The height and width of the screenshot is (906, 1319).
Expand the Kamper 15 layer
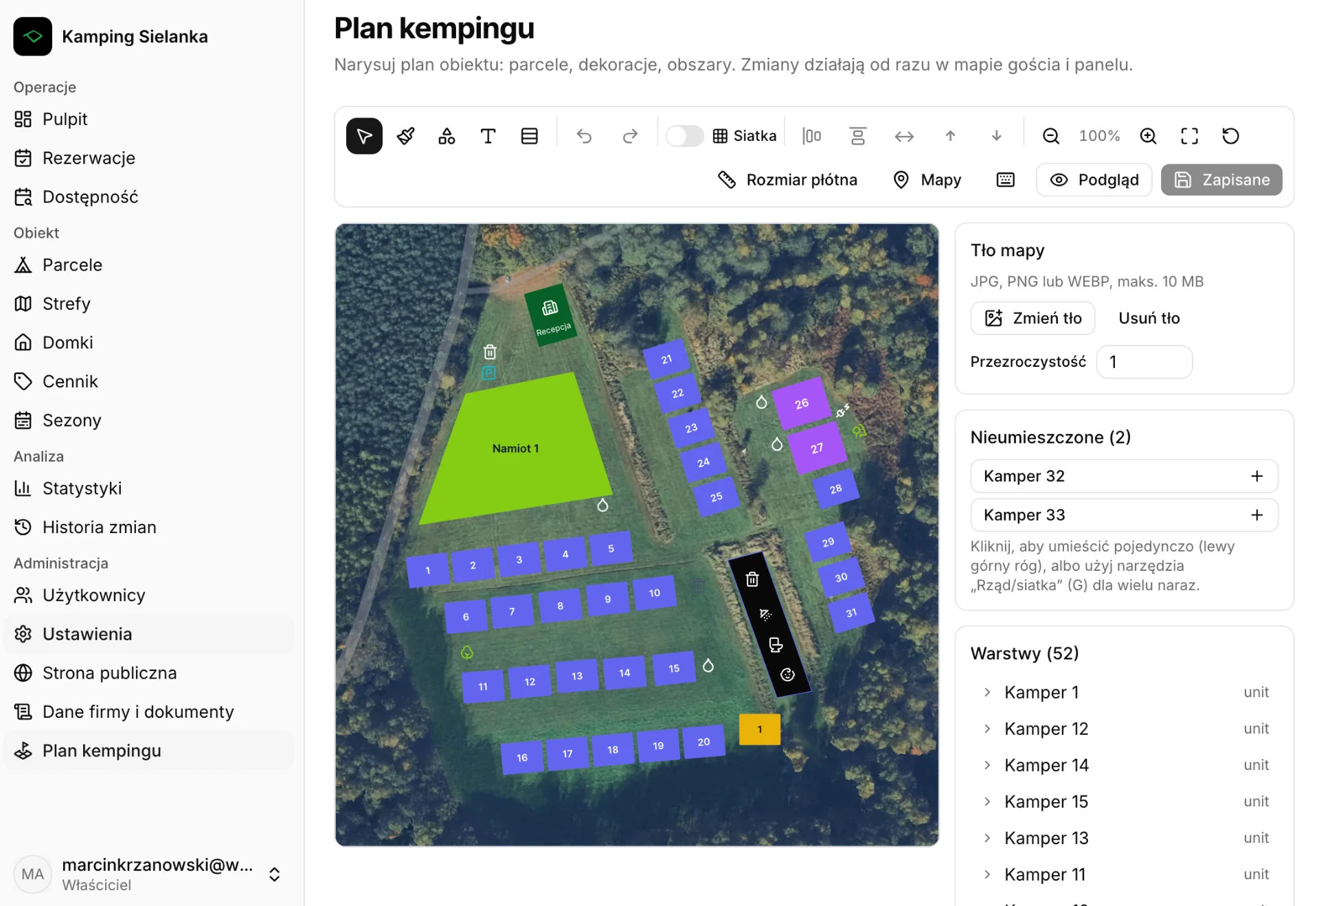[987, 802]
